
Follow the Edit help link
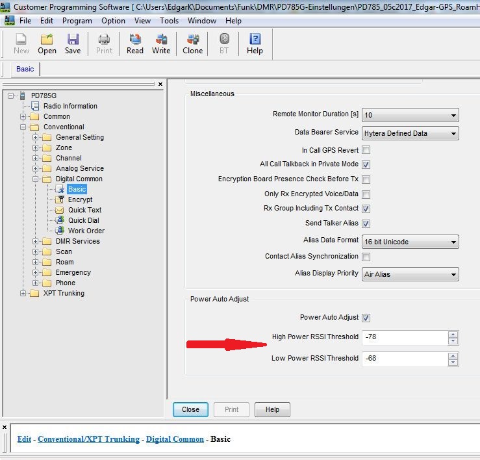(x=24, y=439)
